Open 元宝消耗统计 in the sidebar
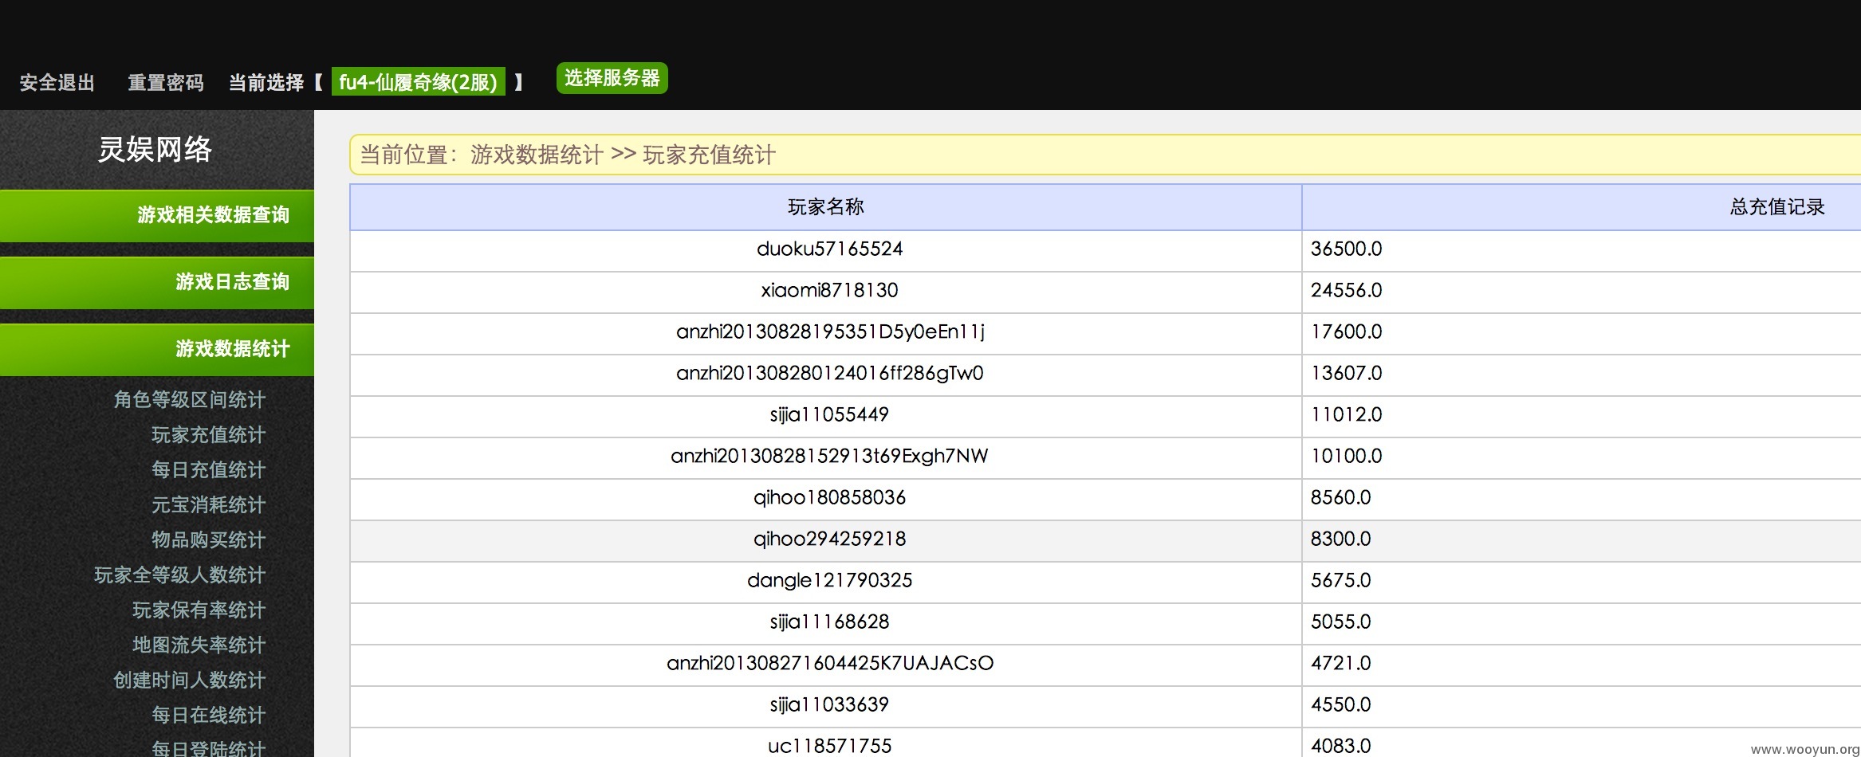The width and height of the screenshot is (1861, 757). tap(208, 504)
